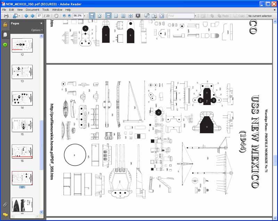Click the Pages panel scroll up arrow

[x=41, y=36]
